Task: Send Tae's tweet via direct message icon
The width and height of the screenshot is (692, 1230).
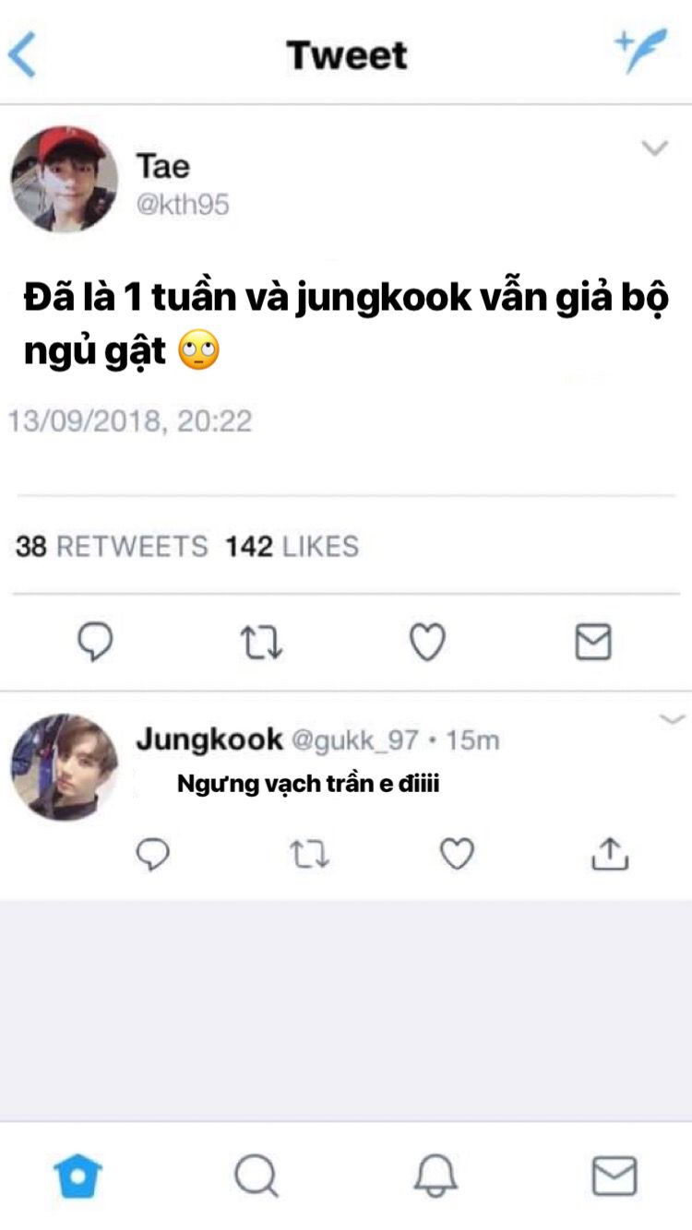Action: (593, 642)
